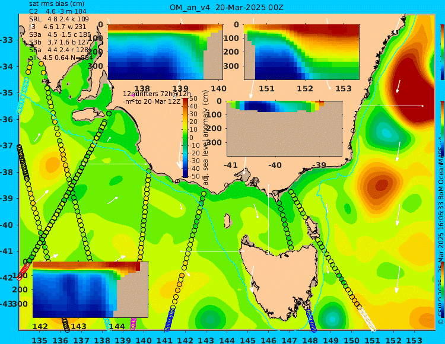The width and height of the screenshot is (445, 344).
Task: Click the '30' tick on the anomaly colorbar
Action: 193,114
